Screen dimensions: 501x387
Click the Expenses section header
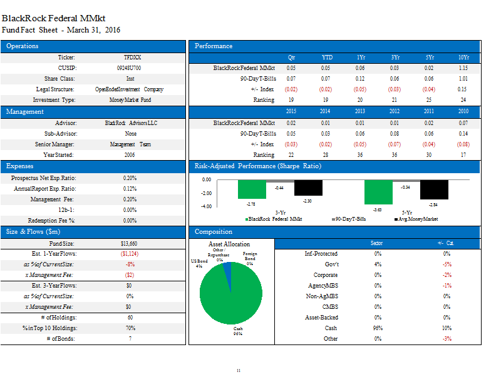coord(93,166)
